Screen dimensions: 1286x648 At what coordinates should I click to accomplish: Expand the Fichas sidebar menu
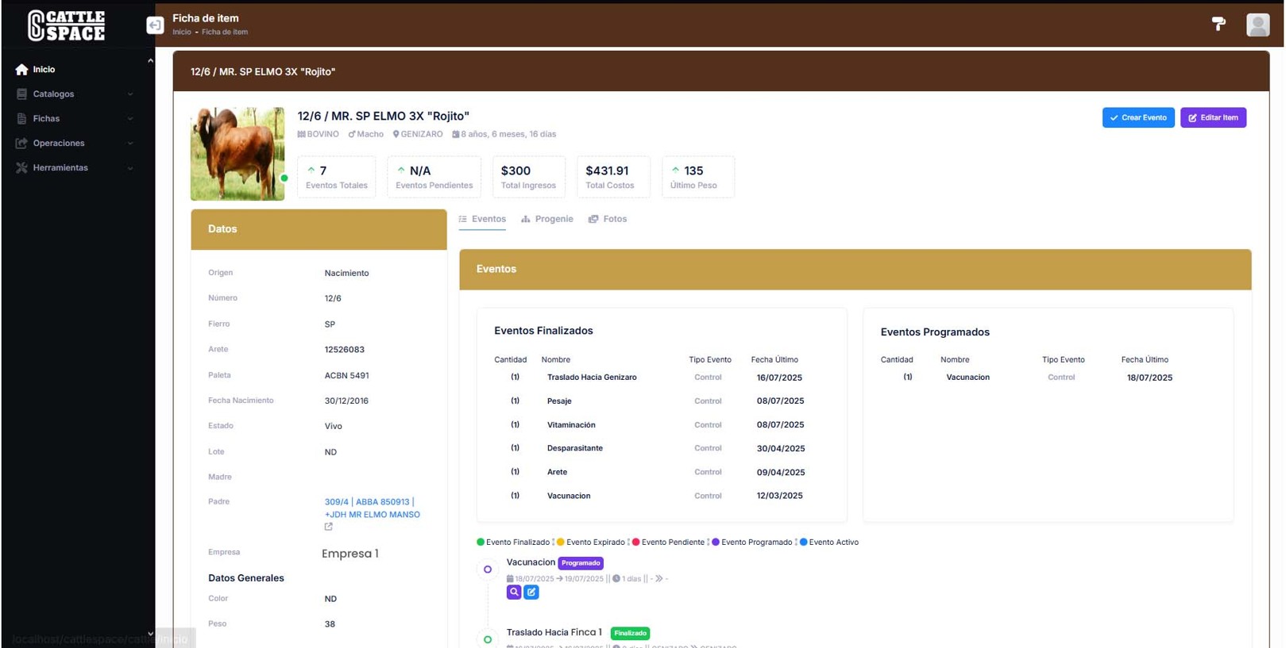(x=46, y=119)
